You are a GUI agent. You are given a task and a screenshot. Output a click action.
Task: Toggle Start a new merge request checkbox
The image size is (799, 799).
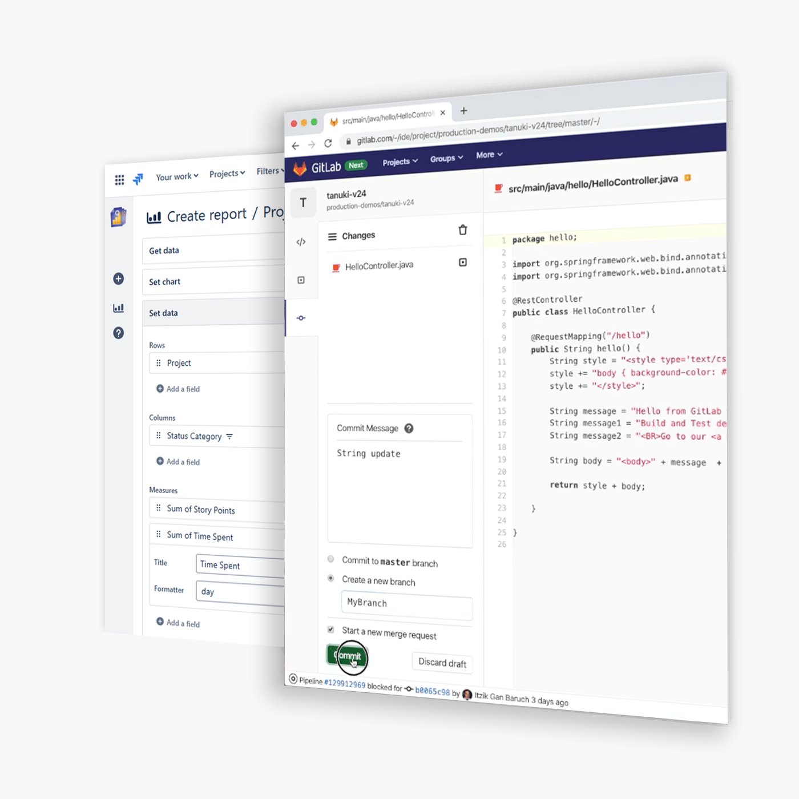330,629
